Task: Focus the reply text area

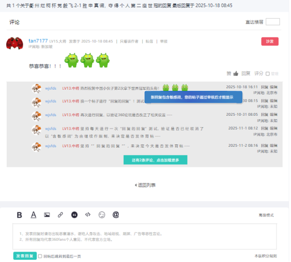Action: [x=144, y=236]
